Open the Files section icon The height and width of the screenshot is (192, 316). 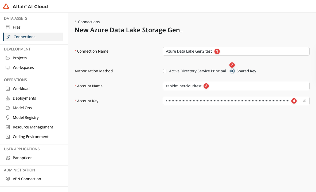click(x=8, y=27)
